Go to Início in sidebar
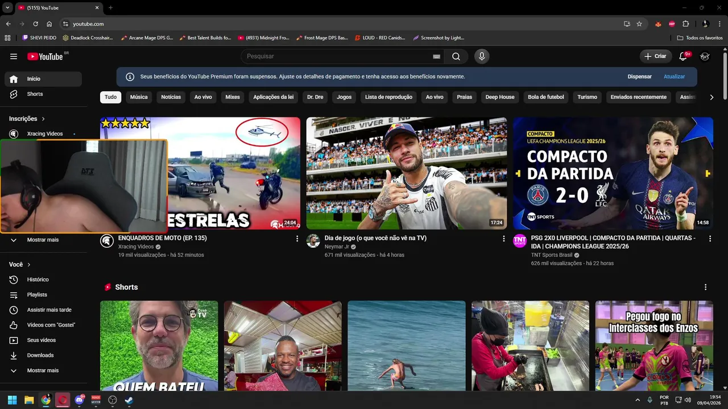This screenshot has width=728, height=409. 43,79
